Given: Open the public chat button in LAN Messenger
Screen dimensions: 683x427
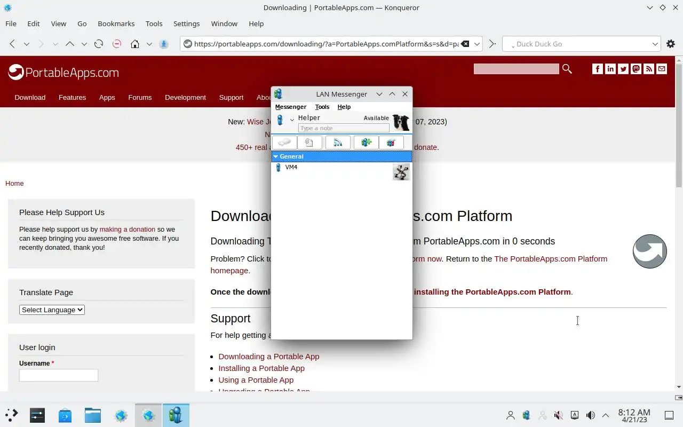Looking at the screenshot, I should 391,143.
